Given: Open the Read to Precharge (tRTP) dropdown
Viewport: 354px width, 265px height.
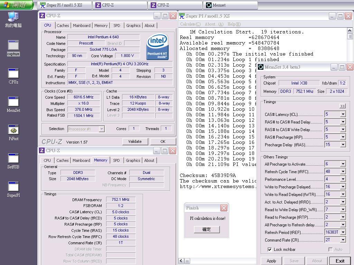Looking at the screenshot, I should (343, 217).
